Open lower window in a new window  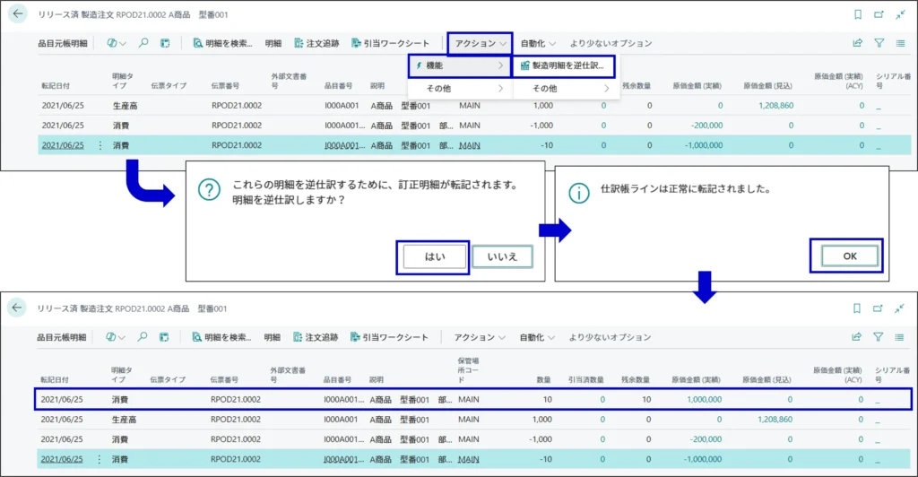[879, 308]
